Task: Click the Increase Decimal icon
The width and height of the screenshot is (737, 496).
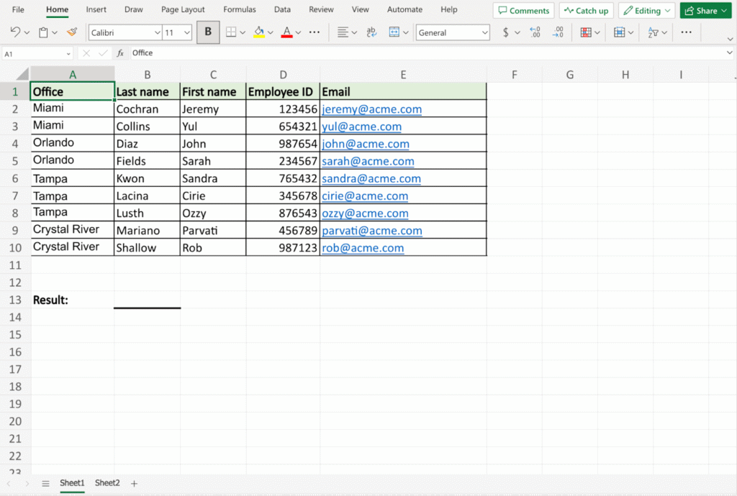Action: point(535,32)
